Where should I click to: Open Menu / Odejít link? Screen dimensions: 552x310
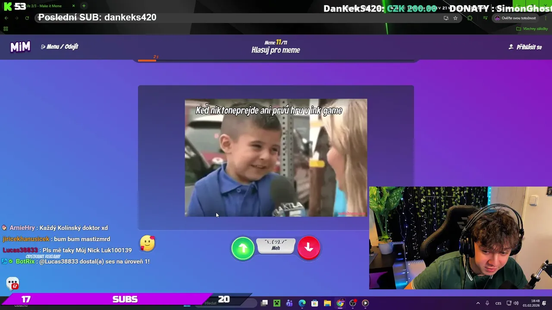click(x=60, y=46)
